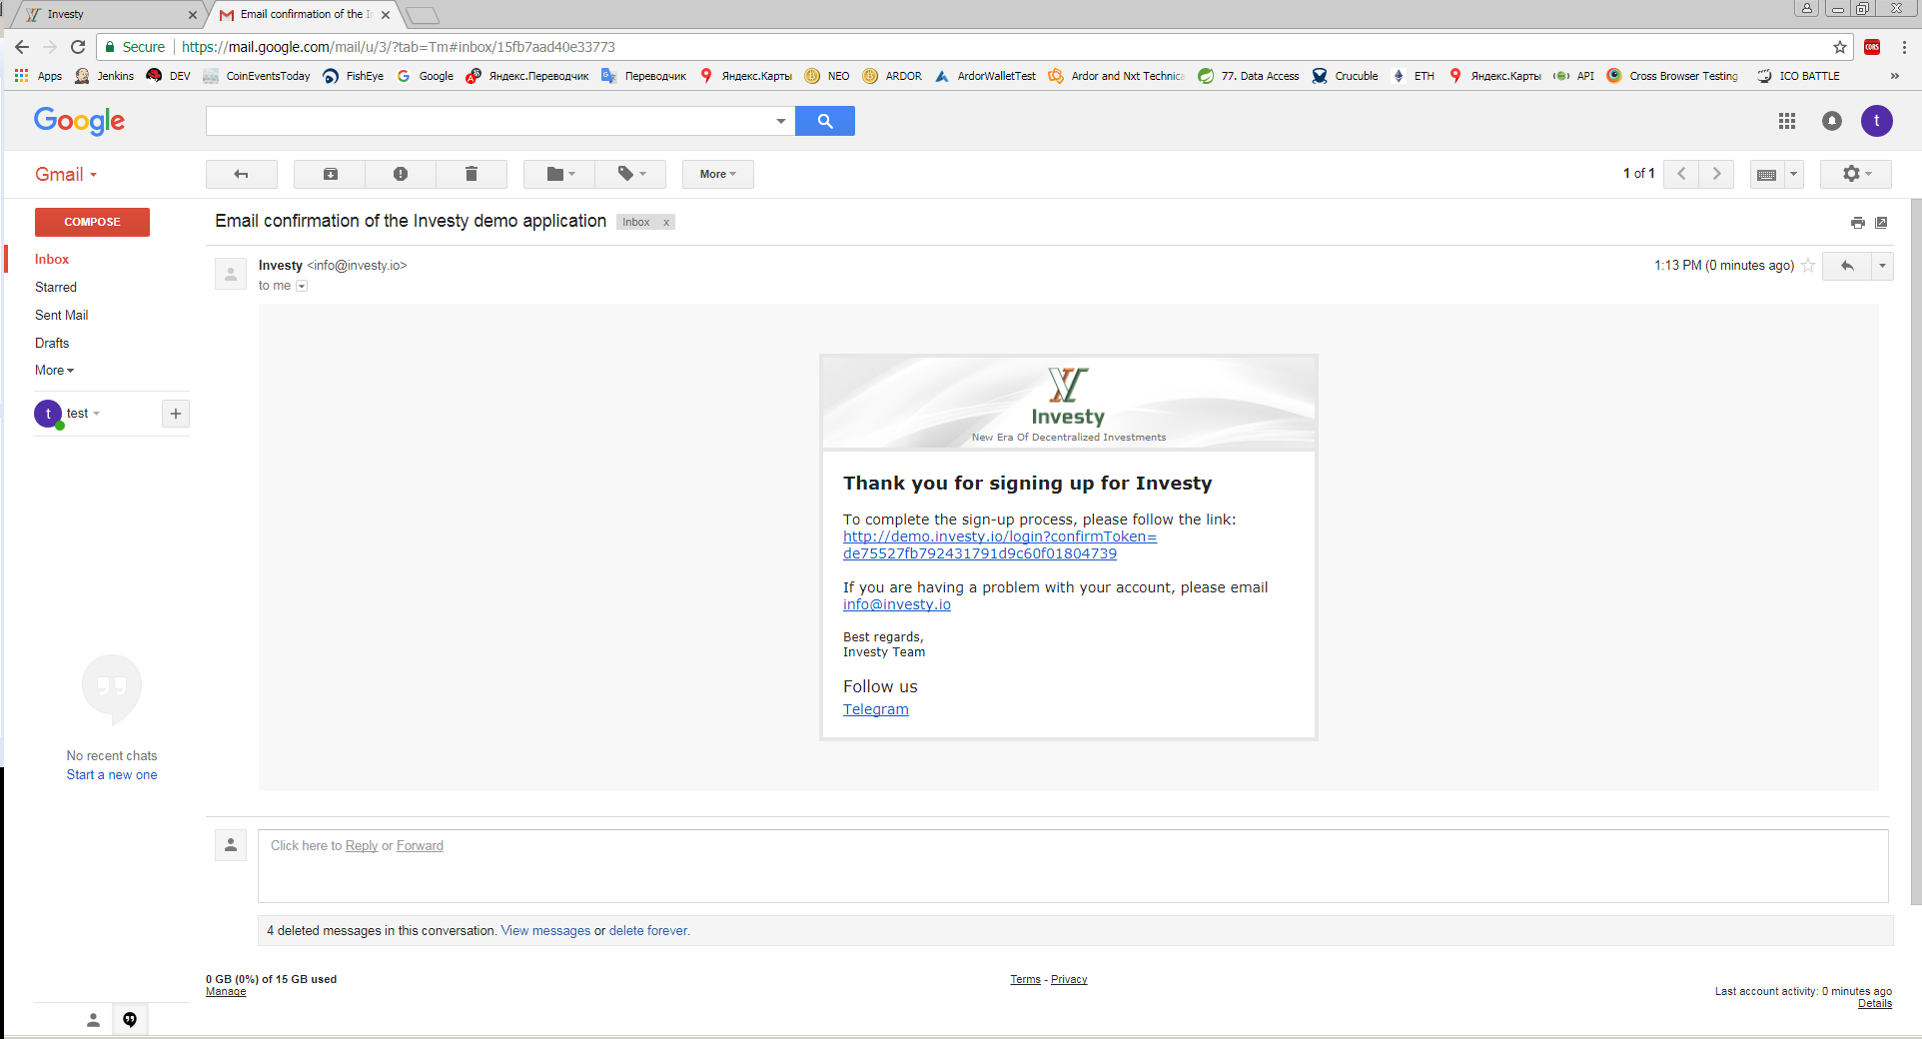
Task: Select input tools keyboard icon
Action: pyautogui.click(x=1766, y=174)
